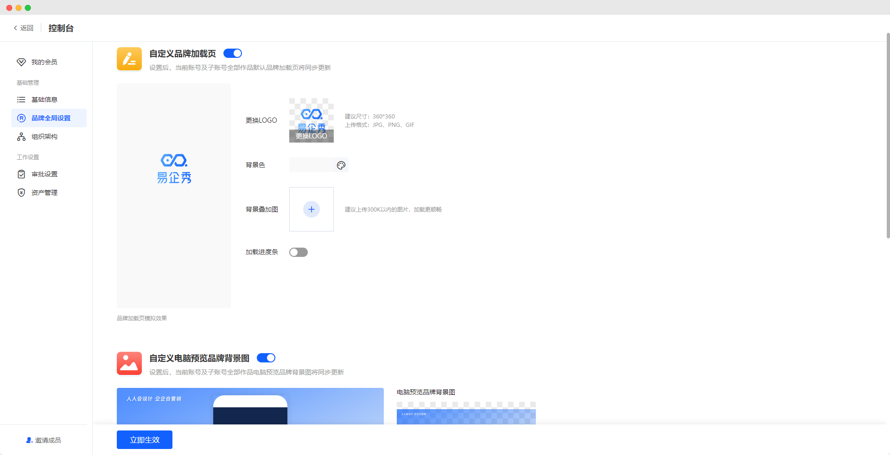890x455 pixels.
Task: Click the 上传格式: JPG、PNG、GIF text
Action: pos(380,125)
